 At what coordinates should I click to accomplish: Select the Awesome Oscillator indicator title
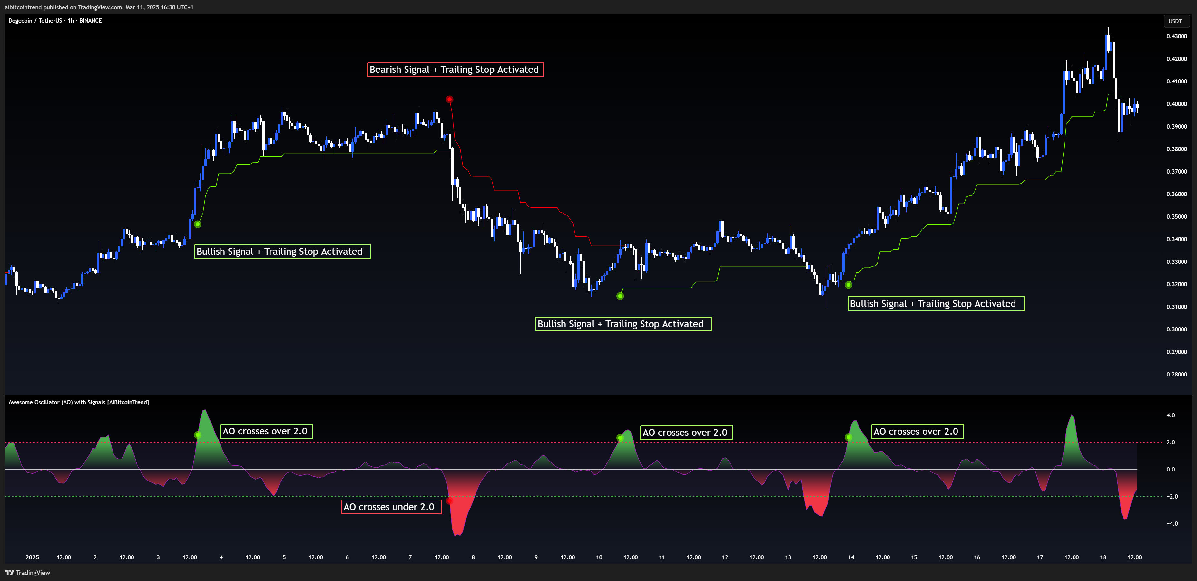(79, 402)
